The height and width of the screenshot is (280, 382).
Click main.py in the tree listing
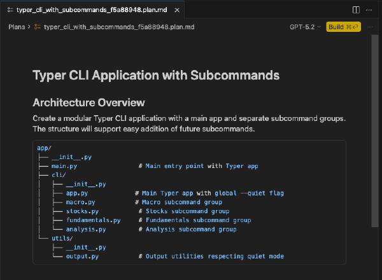[x=64, y=166]
